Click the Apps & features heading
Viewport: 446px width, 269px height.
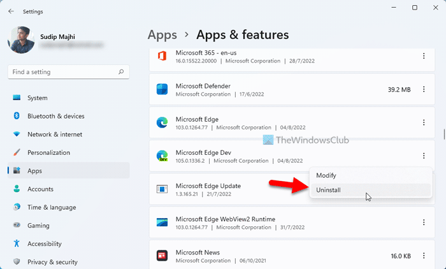[x=242, y=35]
